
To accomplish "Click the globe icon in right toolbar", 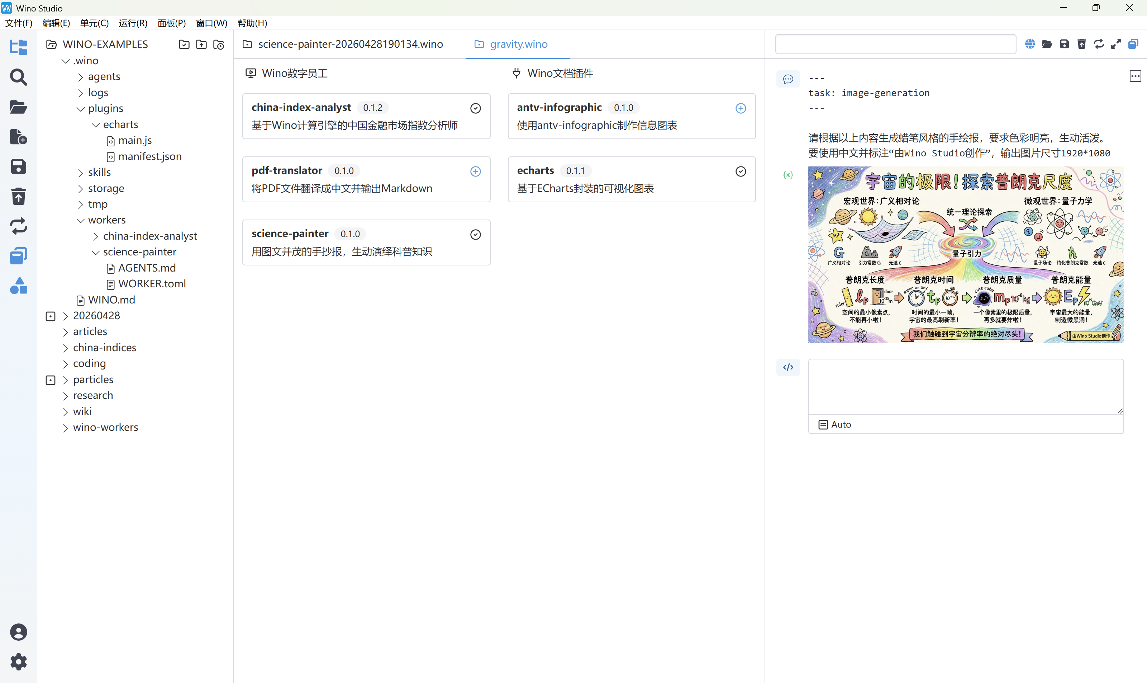I will [1030, 44].
